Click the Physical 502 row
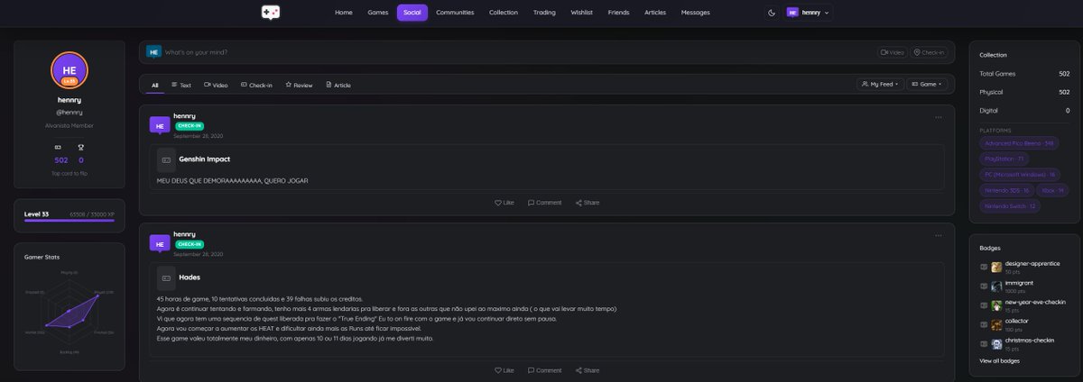The height and width of the screenshot is (382, 1083). point(1024,92)
